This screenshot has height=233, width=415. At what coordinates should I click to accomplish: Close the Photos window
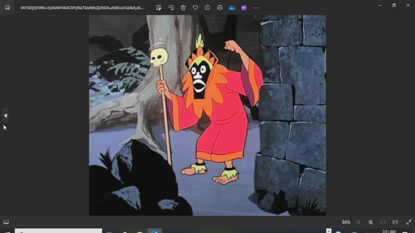(x=408, y=5)
